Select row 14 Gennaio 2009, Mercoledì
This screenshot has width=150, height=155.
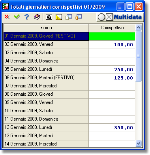(46, 144)
